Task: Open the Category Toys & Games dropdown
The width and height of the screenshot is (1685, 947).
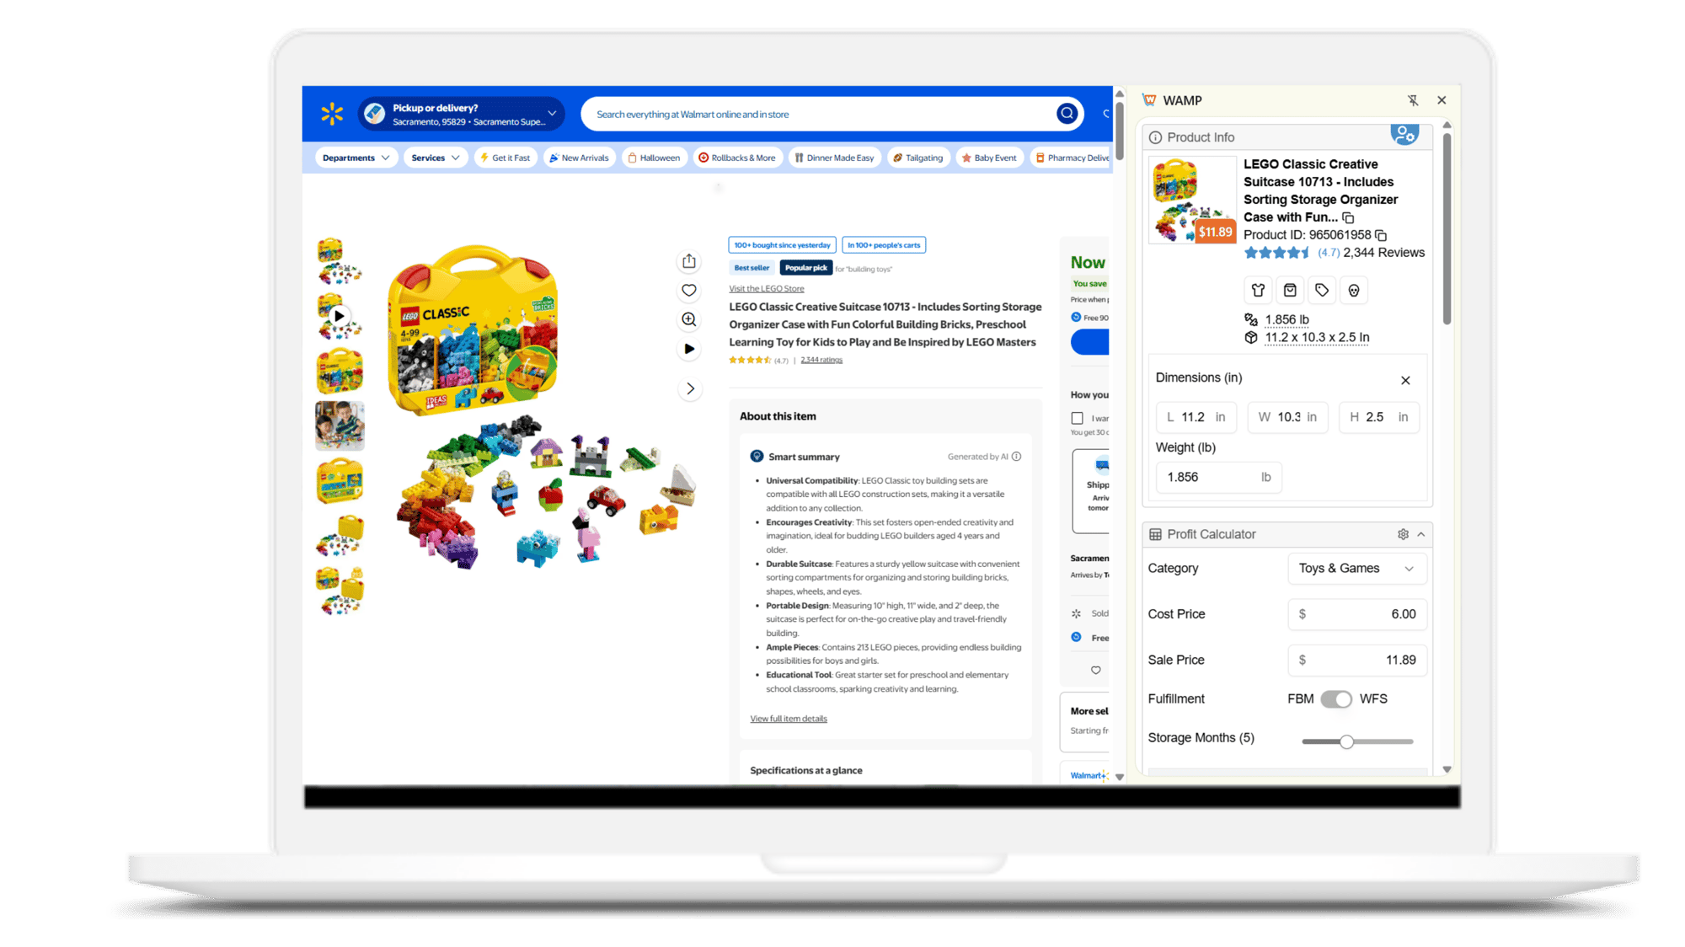Action: [1357, 569]
